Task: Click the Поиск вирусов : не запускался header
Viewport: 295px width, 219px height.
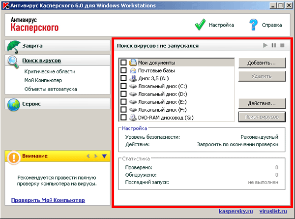Action: pos(158,46)
